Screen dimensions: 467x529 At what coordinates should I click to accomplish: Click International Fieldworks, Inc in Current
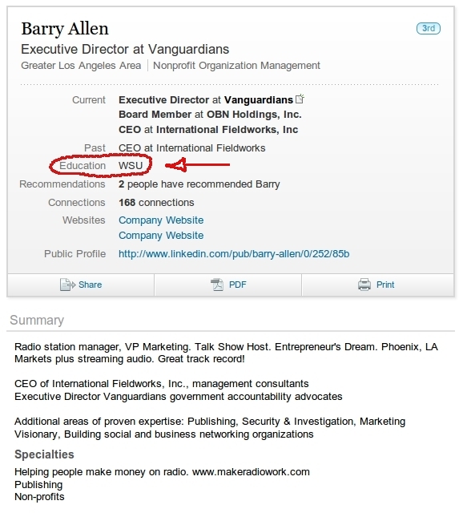(x=227, y=130)
